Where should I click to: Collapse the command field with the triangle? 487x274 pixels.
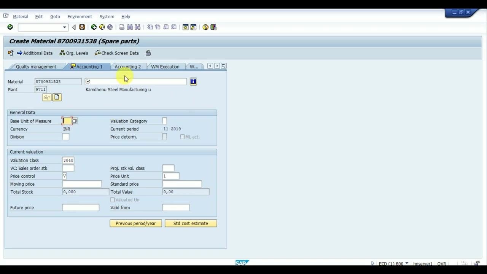(74, 27)
